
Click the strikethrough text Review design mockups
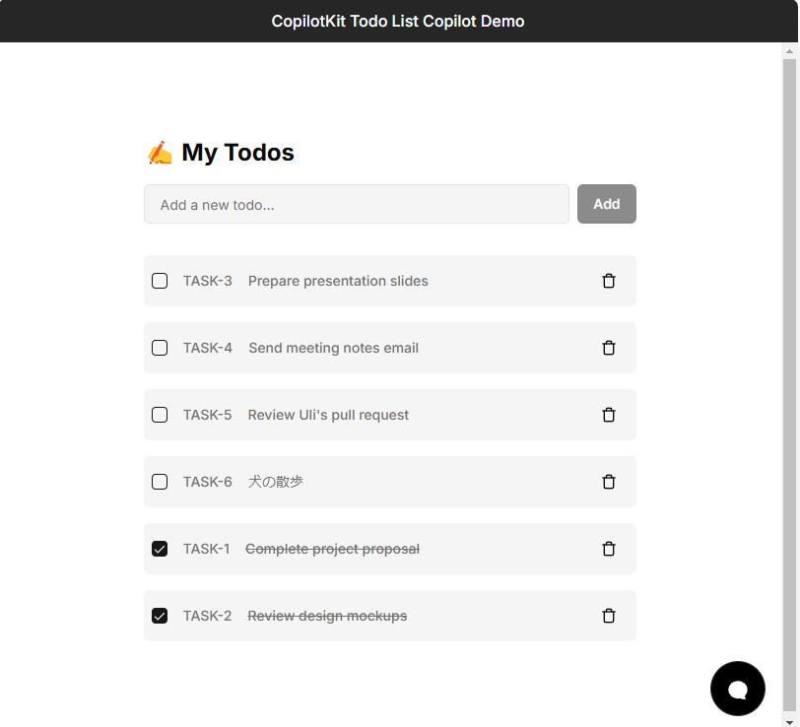pyautogui.click(x=326, y=616)
